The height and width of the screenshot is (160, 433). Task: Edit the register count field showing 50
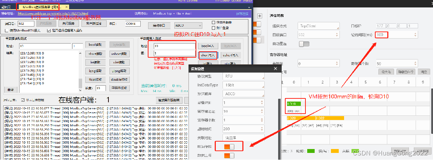pyautogui.click(x=397, y=64)
